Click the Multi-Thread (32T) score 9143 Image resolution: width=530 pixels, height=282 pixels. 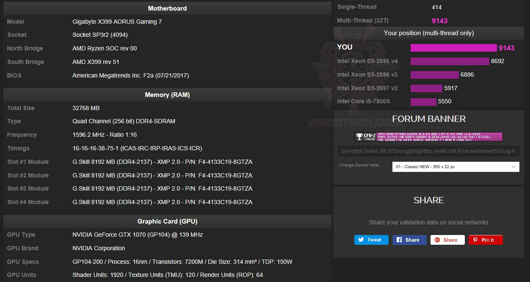click(x=439, y=21)
